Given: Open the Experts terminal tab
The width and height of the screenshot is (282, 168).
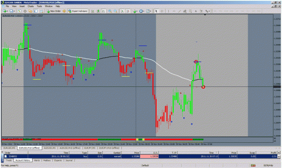Looking at the screenshot, I should click(x=58, y=160).
